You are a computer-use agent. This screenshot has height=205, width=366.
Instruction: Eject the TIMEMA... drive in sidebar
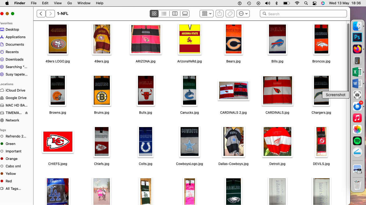click(x=26, y=113)
